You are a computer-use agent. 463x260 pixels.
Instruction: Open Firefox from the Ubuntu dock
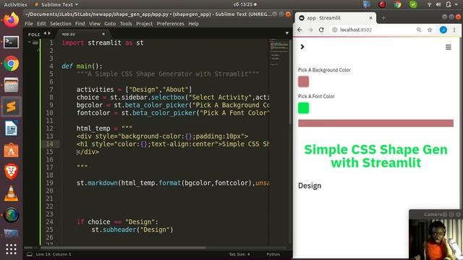point(12,20)
